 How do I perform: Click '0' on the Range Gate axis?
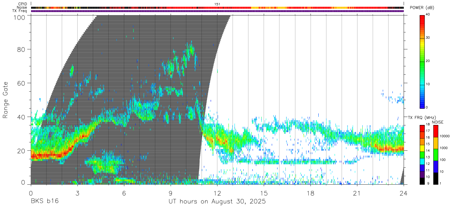pos(23,182)
